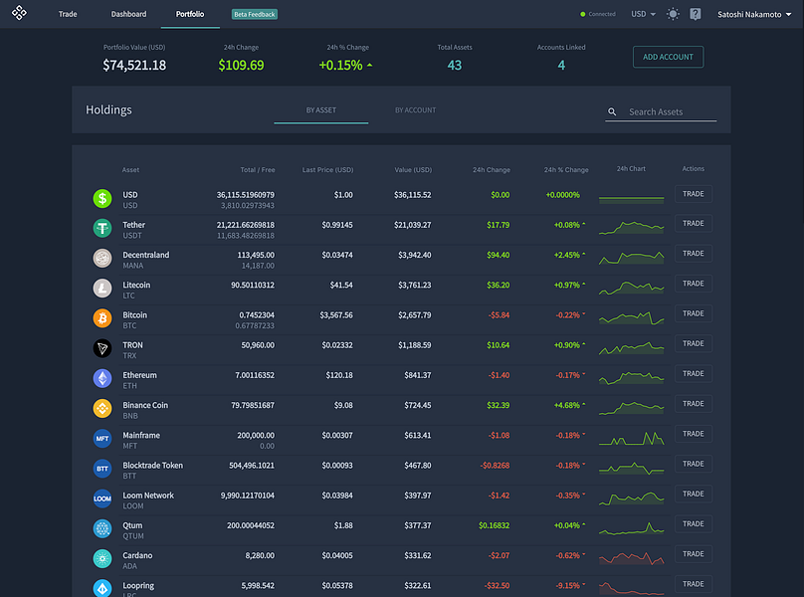Image resolution: width=804 pixels, height=597 pixels.
Task: Select the Portfolio tab
Action: [190, 14]
